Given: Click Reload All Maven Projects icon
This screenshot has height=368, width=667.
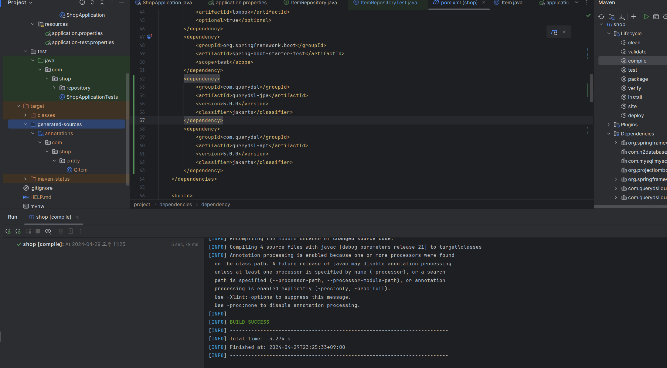Looking at the screenshot, I should (601, 17).
